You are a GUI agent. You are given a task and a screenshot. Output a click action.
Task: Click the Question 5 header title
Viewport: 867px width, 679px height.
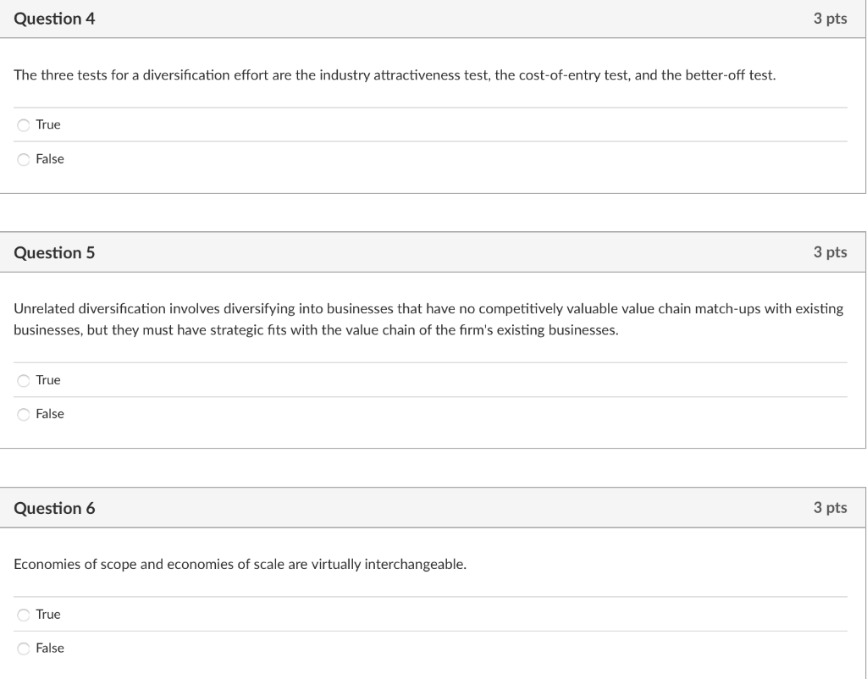coord(55,252)
